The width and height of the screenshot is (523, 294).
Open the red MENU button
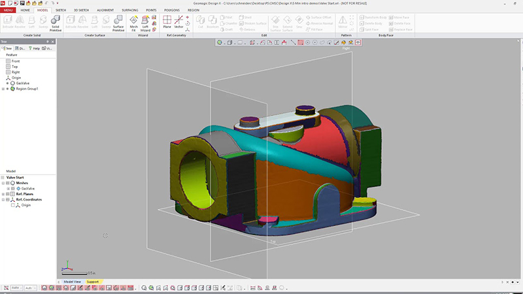point(8,11)
